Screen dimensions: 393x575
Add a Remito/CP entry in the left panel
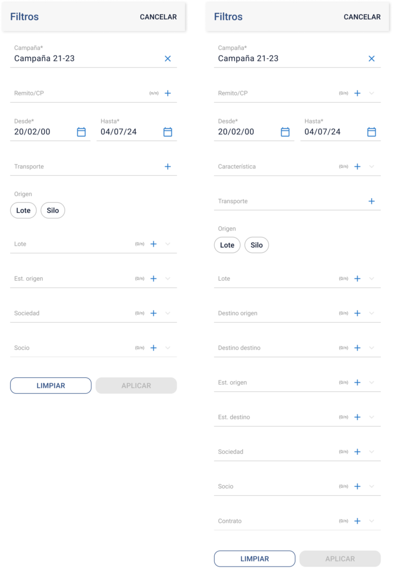point(168,93)
